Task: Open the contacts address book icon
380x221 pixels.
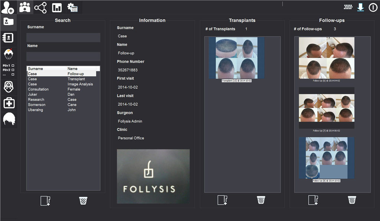Action: point(8,38)
